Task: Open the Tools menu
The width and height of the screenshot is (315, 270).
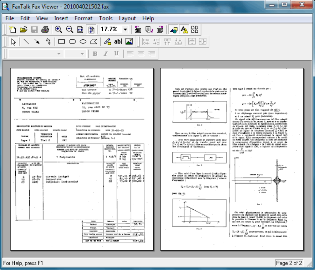Action: point(106,18)
